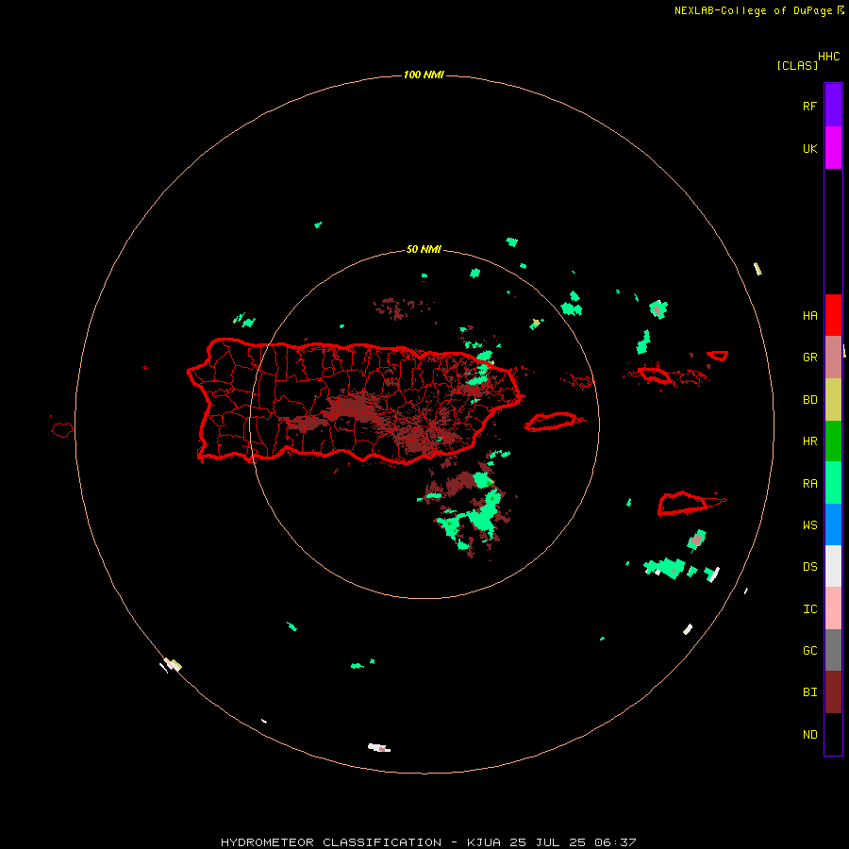
Task: Click the GC legend label
Action: 809,650
